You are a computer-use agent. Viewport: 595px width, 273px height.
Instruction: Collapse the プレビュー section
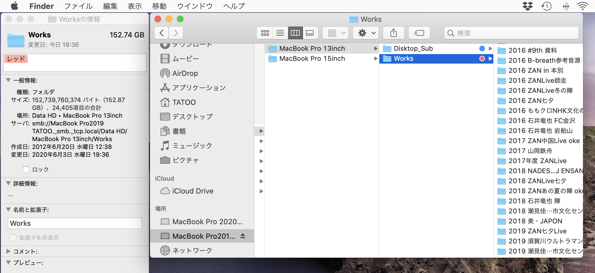[8, 263]
